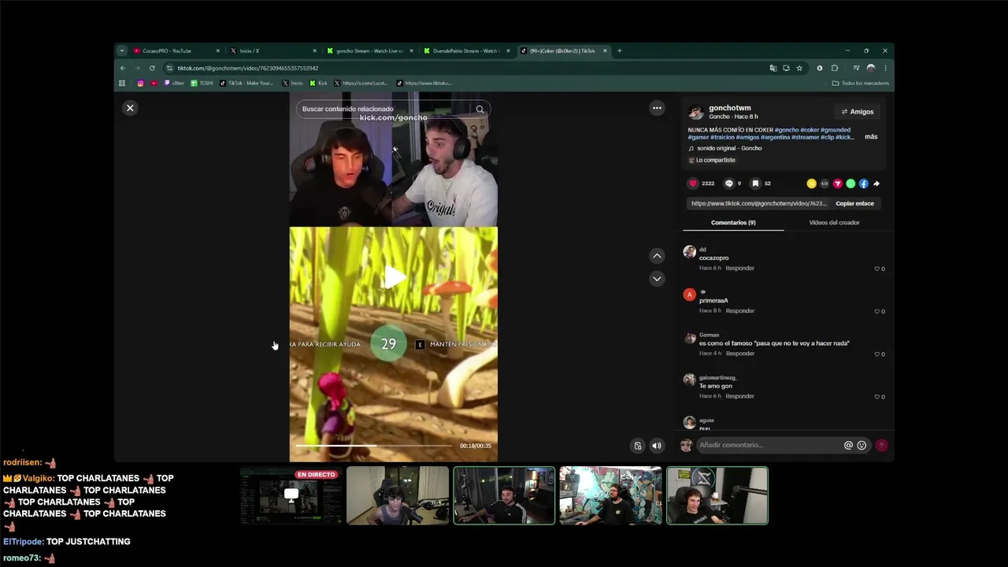Click the red post comment arrow
Image resolution: width=1008 pixels, height=567 pixels.
tap(881, 446)
